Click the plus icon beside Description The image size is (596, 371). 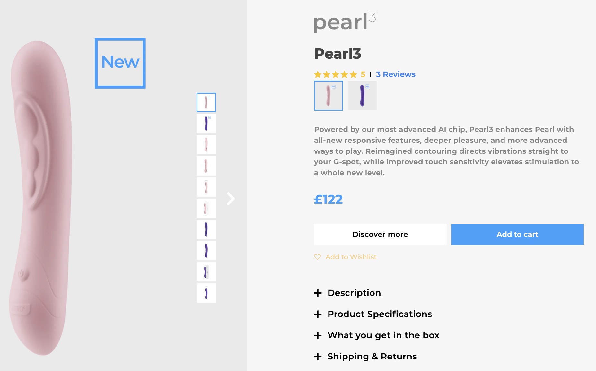(318, 293)
